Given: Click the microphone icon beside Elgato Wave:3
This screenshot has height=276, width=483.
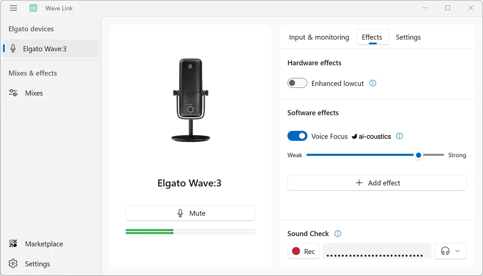Looking at the screenshot, I should 13,48.
